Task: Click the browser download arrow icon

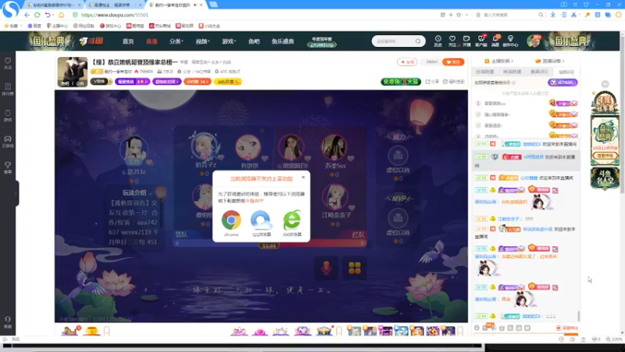Action: tap(553, 15)
